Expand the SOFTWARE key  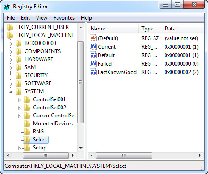click(11, 84)
